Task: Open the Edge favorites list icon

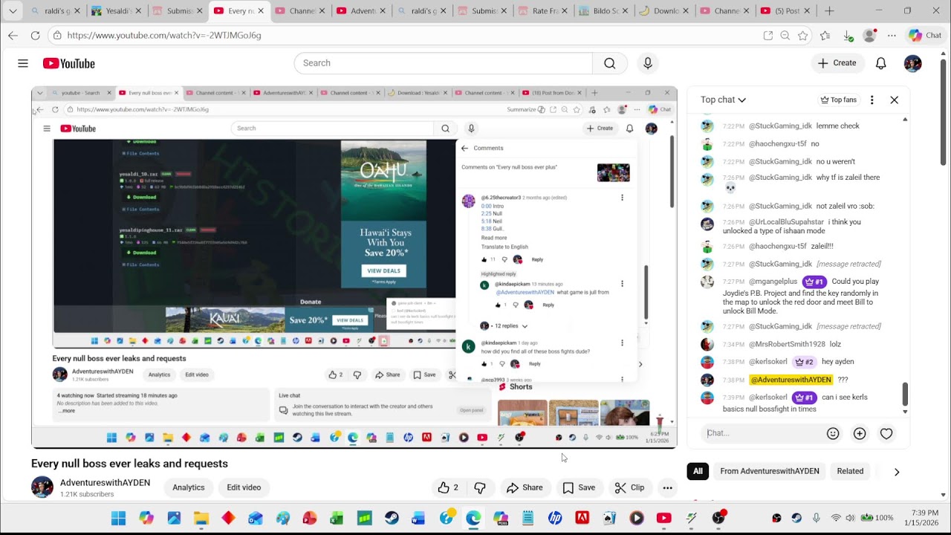Action: click(x=825, y=36)
